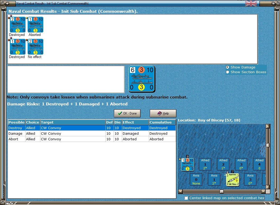The image size is (280, 205).
Task: Select the large 6-point convoy counter
Action: (x=142, y=79)
